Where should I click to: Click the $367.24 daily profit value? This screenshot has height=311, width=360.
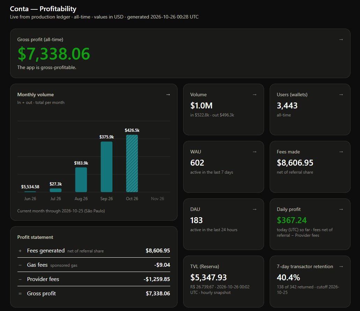pyautogui.click(x=292, y=220)
